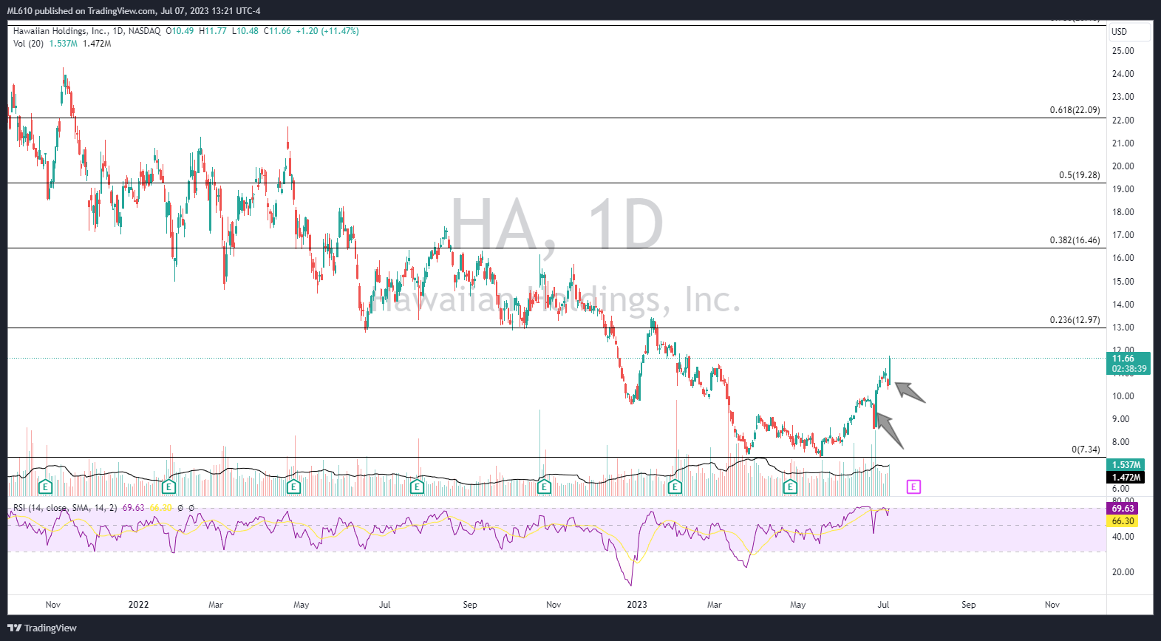Click the Mar label after 2022 on the time axis
The image size is (1161, 641).
click(x=216, y=605)
